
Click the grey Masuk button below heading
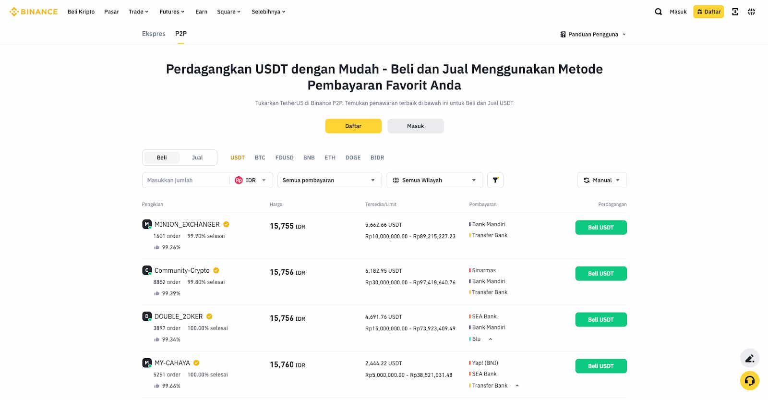416,126
